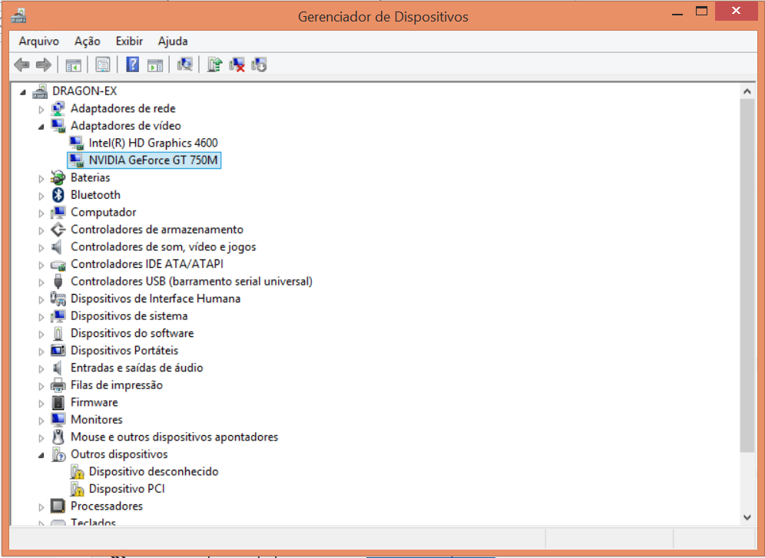The height and width of the screenshot is (558, 765).
Task: Select the Dispositivo PCI entry
Action: point(127,488)
